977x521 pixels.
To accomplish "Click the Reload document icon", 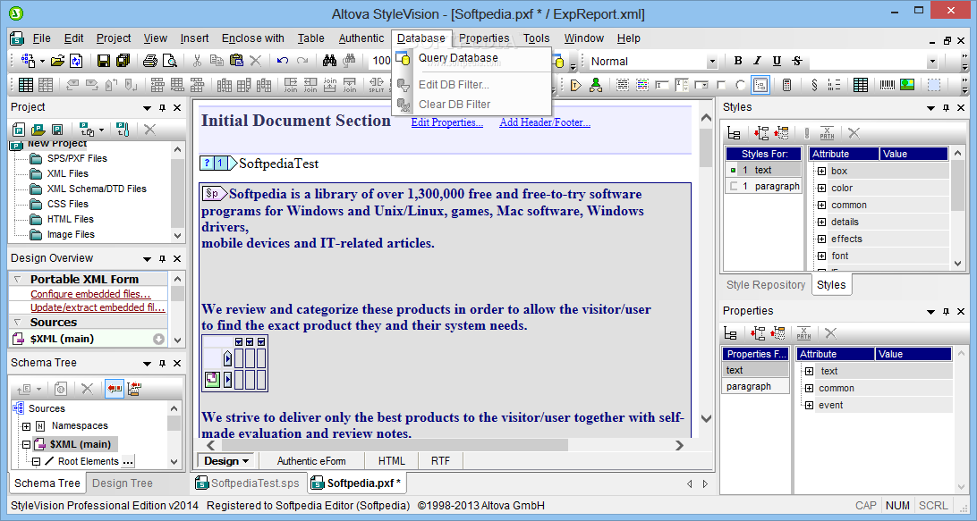I will 76,61.
